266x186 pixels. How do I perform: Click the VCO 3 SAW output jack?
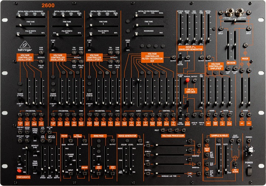tap(117, 52)
